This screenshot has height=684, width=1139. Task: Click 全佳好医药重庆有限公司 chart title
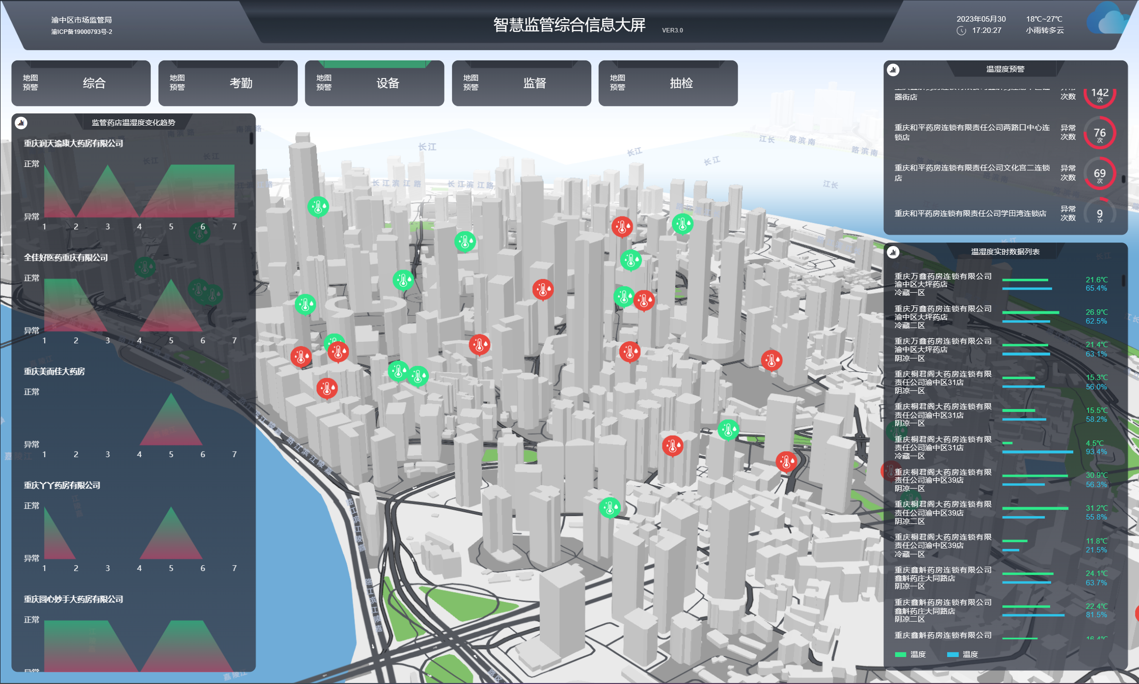66,257
